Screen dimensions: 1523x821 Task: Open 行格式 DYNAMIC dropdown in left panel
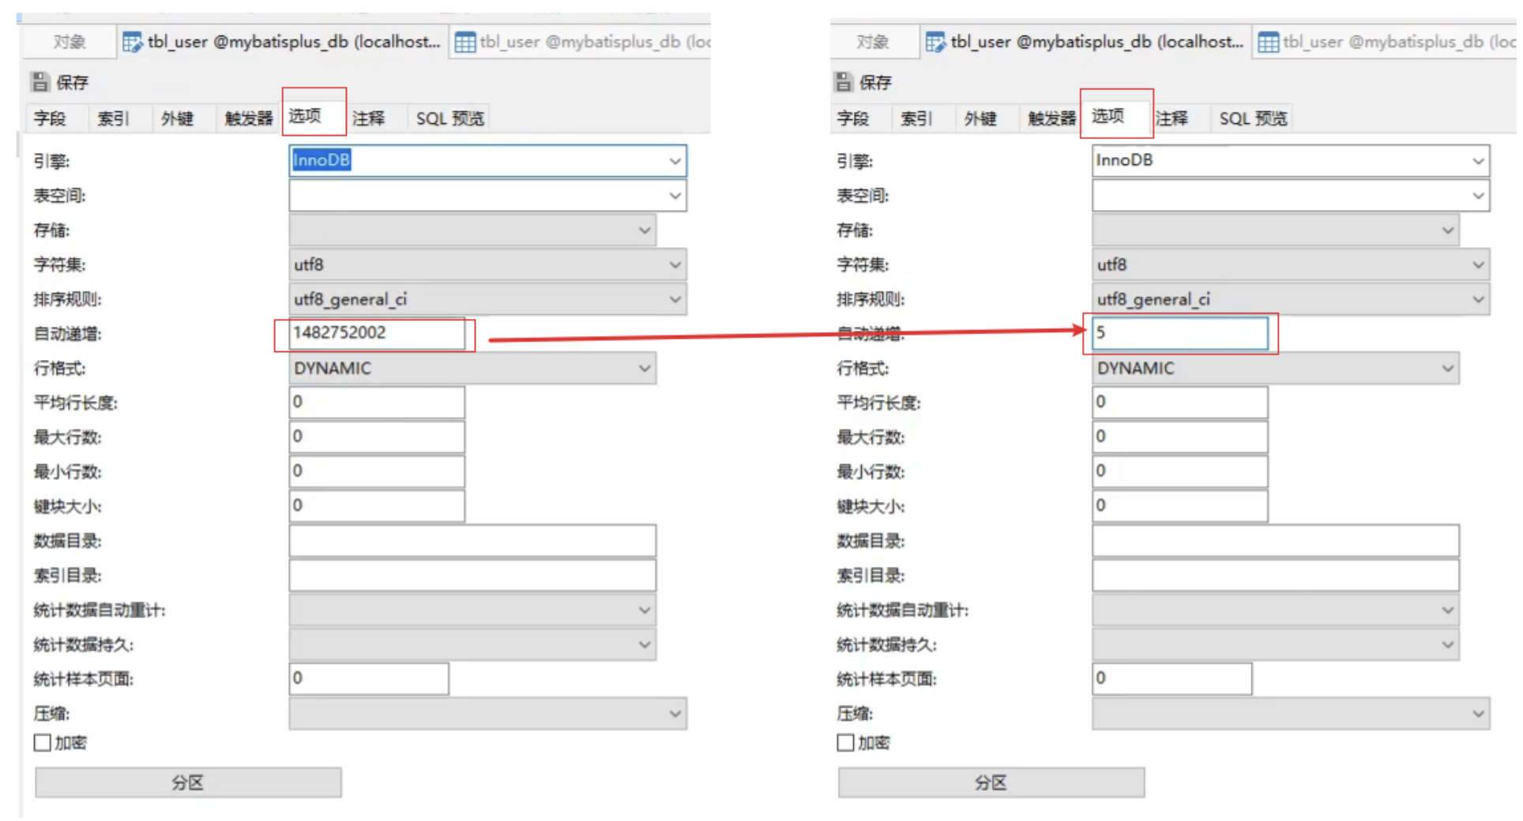point(472,368)
